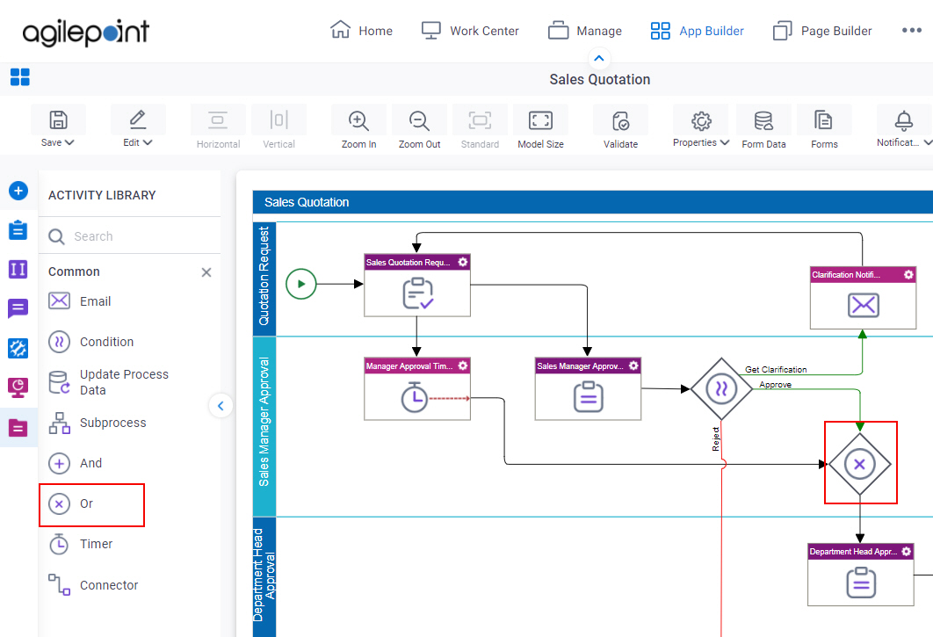Select the Subprocess activity
Viewport: 933px width, 637px height.
97,423
